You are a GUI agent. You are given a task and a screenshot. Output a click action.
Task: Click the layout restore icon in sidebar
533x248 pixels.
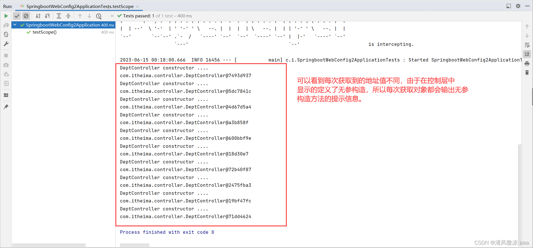point(6,95)
